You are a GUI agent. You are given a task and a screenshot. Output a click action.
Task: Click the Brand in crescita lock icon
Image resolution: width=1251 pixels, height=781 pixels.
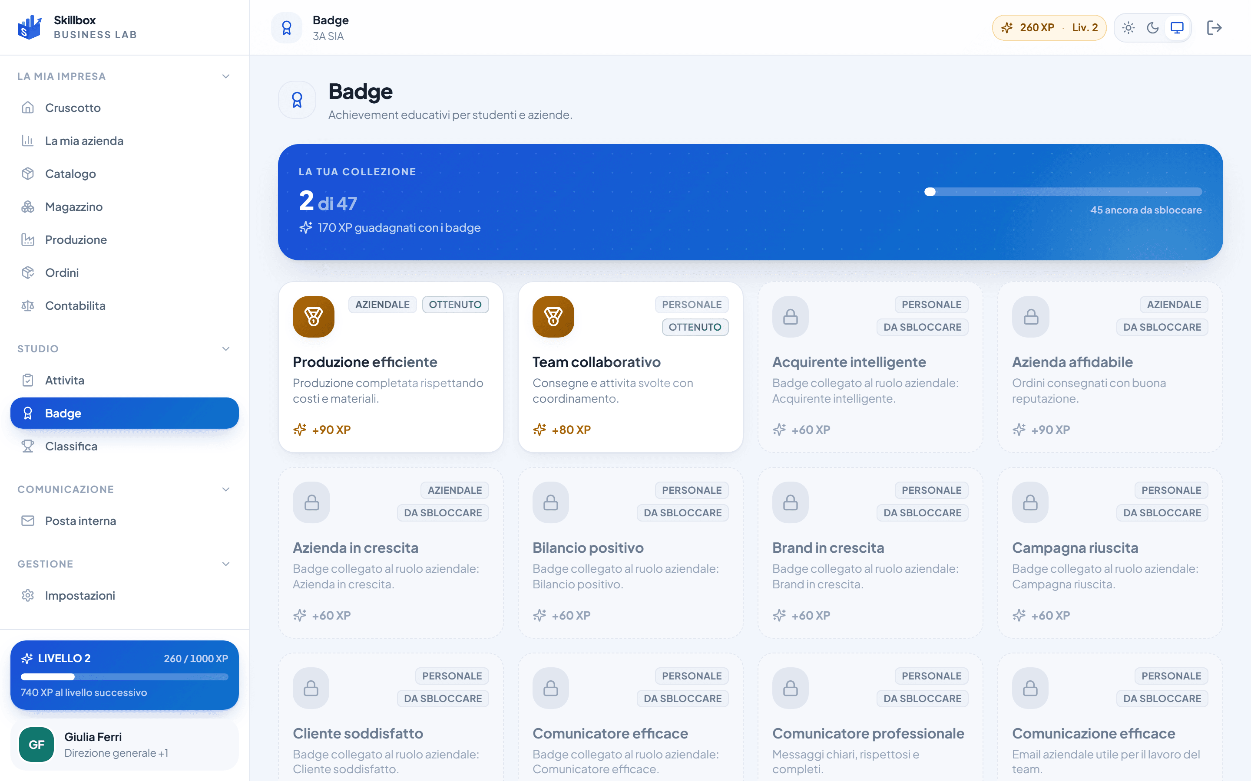[791, 502]
